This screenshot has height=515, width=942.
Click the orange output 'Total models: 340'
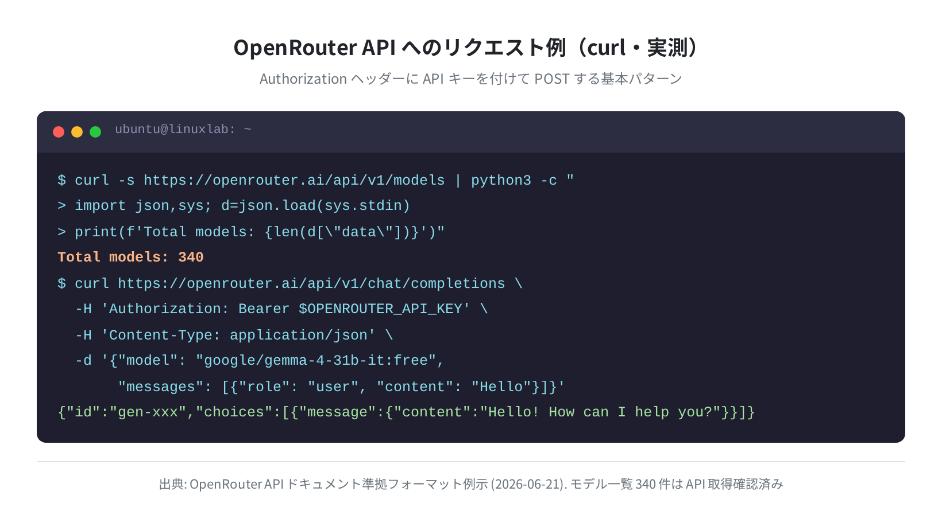pyautogui.click(x=130, y=257)
